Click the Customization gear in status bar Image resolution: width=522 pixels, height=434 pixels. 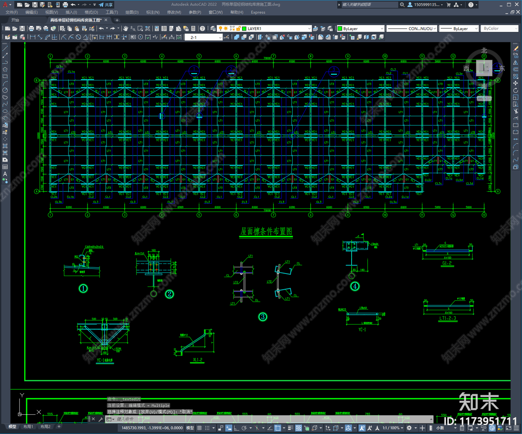click(x=409, y=428)
